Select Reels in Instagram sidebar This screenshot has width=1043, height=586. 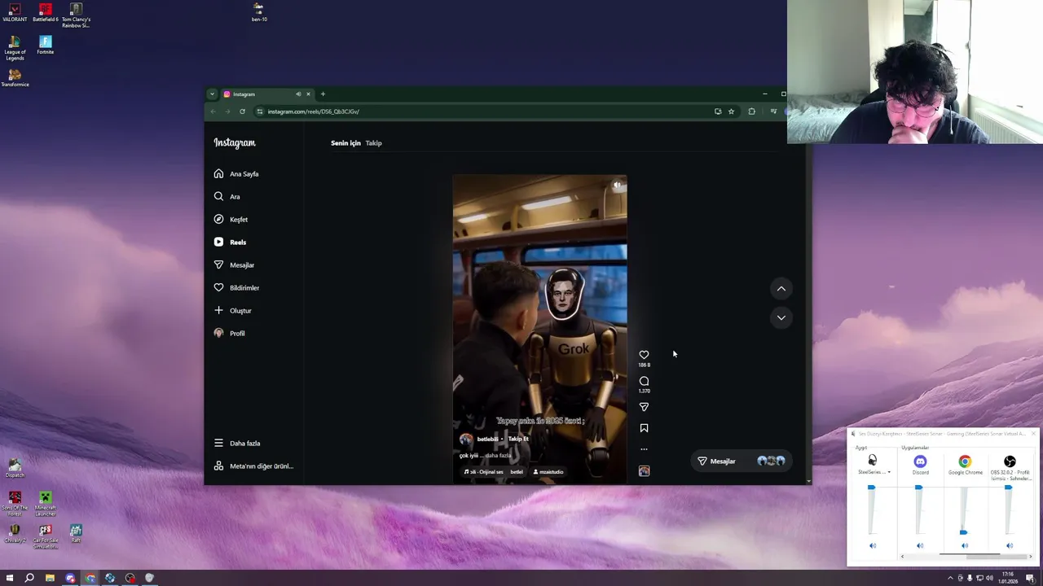point(230,242)
